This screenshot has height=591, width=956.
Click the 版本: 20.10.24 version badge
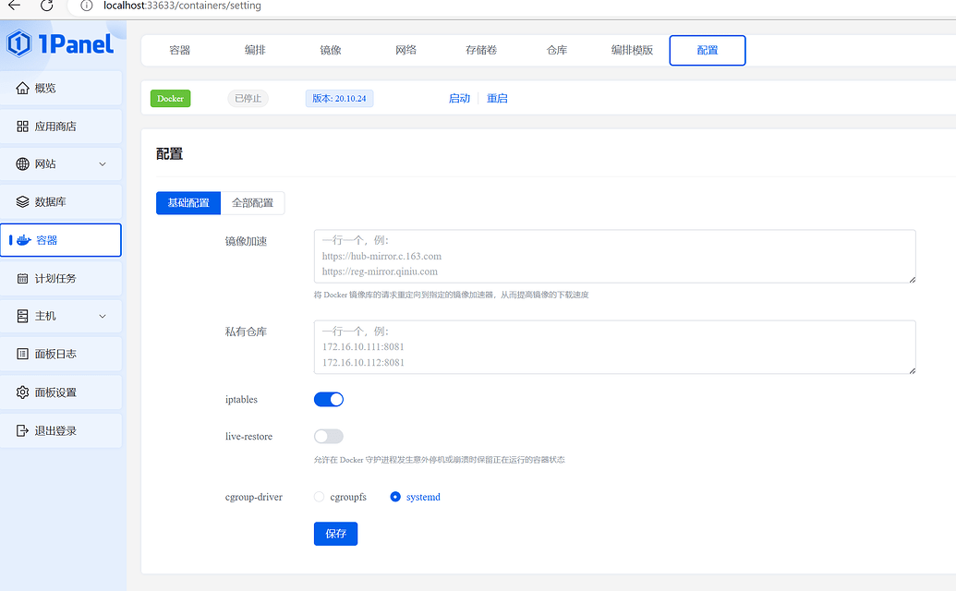point(339,98)
